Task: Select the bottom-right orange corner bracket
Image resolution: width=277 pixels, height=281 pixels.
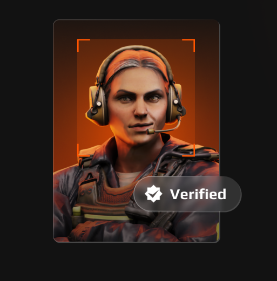Action: click(188, 150)
